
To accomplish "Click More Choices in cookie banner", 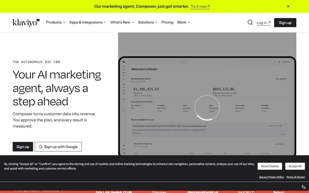I will pos(270,166).
